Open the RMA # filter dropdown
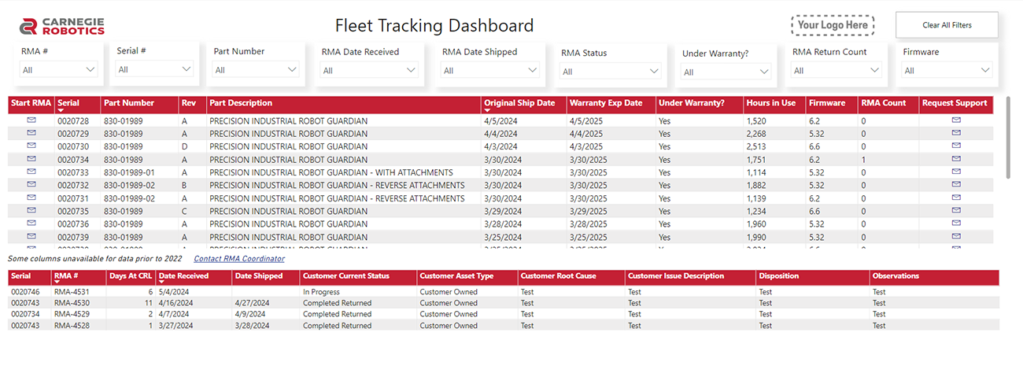Screen dimensions: 1023x388 pos(59,70)
